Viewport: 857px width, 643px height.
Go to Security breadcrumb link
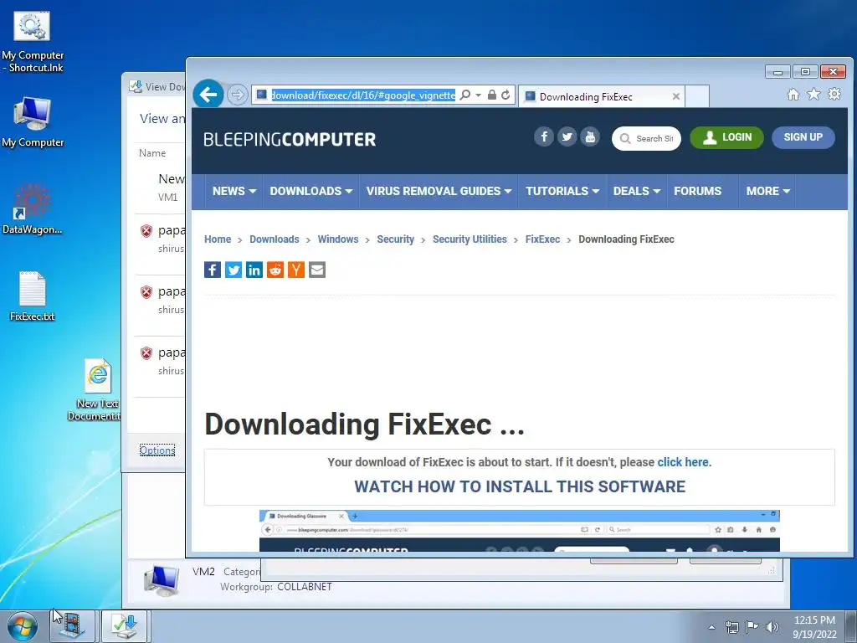click(x=395, y=239)
